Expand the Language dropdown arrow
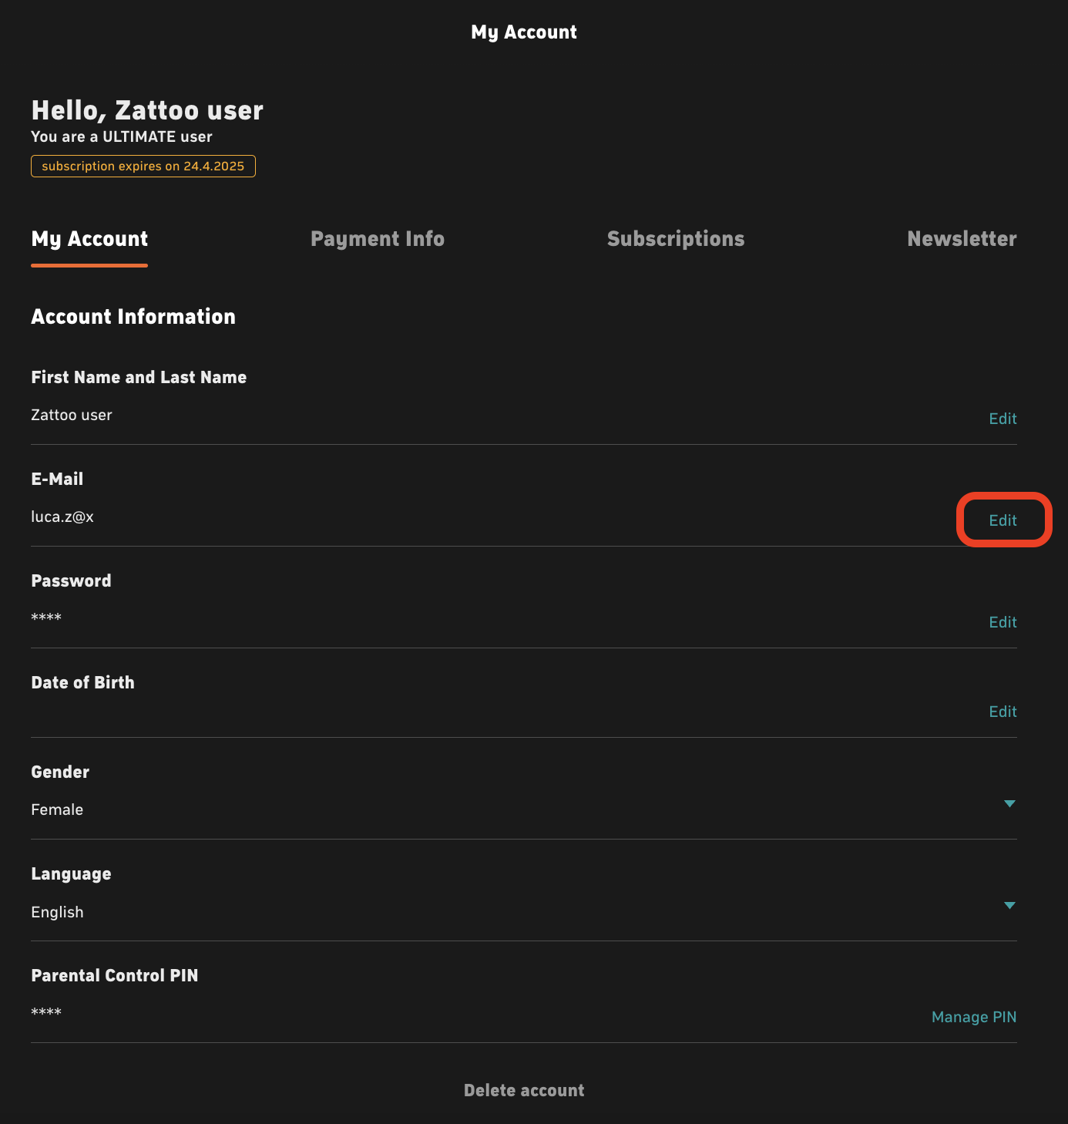Viewport: 1068px width, 1124px height. 1009,906
